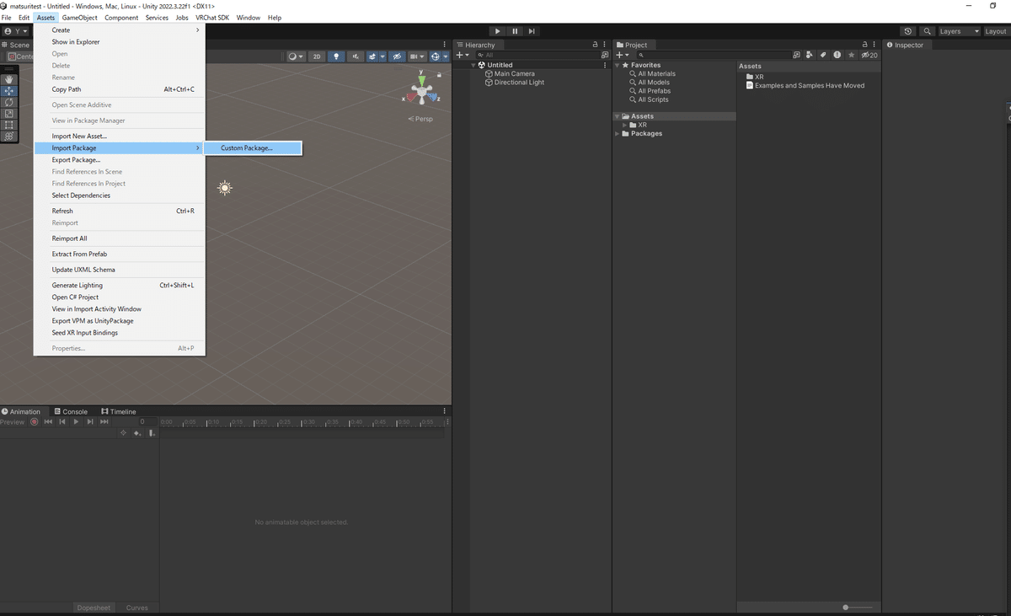Open the Hierarchy create plus dropdown

pos(463,55)
